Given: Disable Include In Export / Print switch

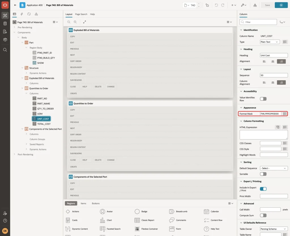Looking at the screenshot, I should (263, 189).
